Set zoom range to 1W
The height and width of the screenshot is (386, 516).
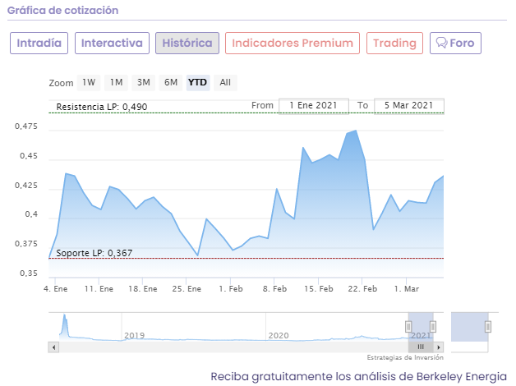click(89, 82)
